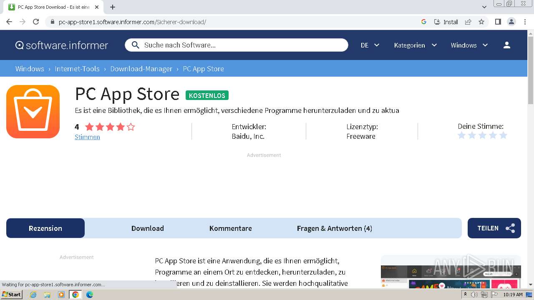
Task: Click the Freeware license text
Action: coord(361,136)
